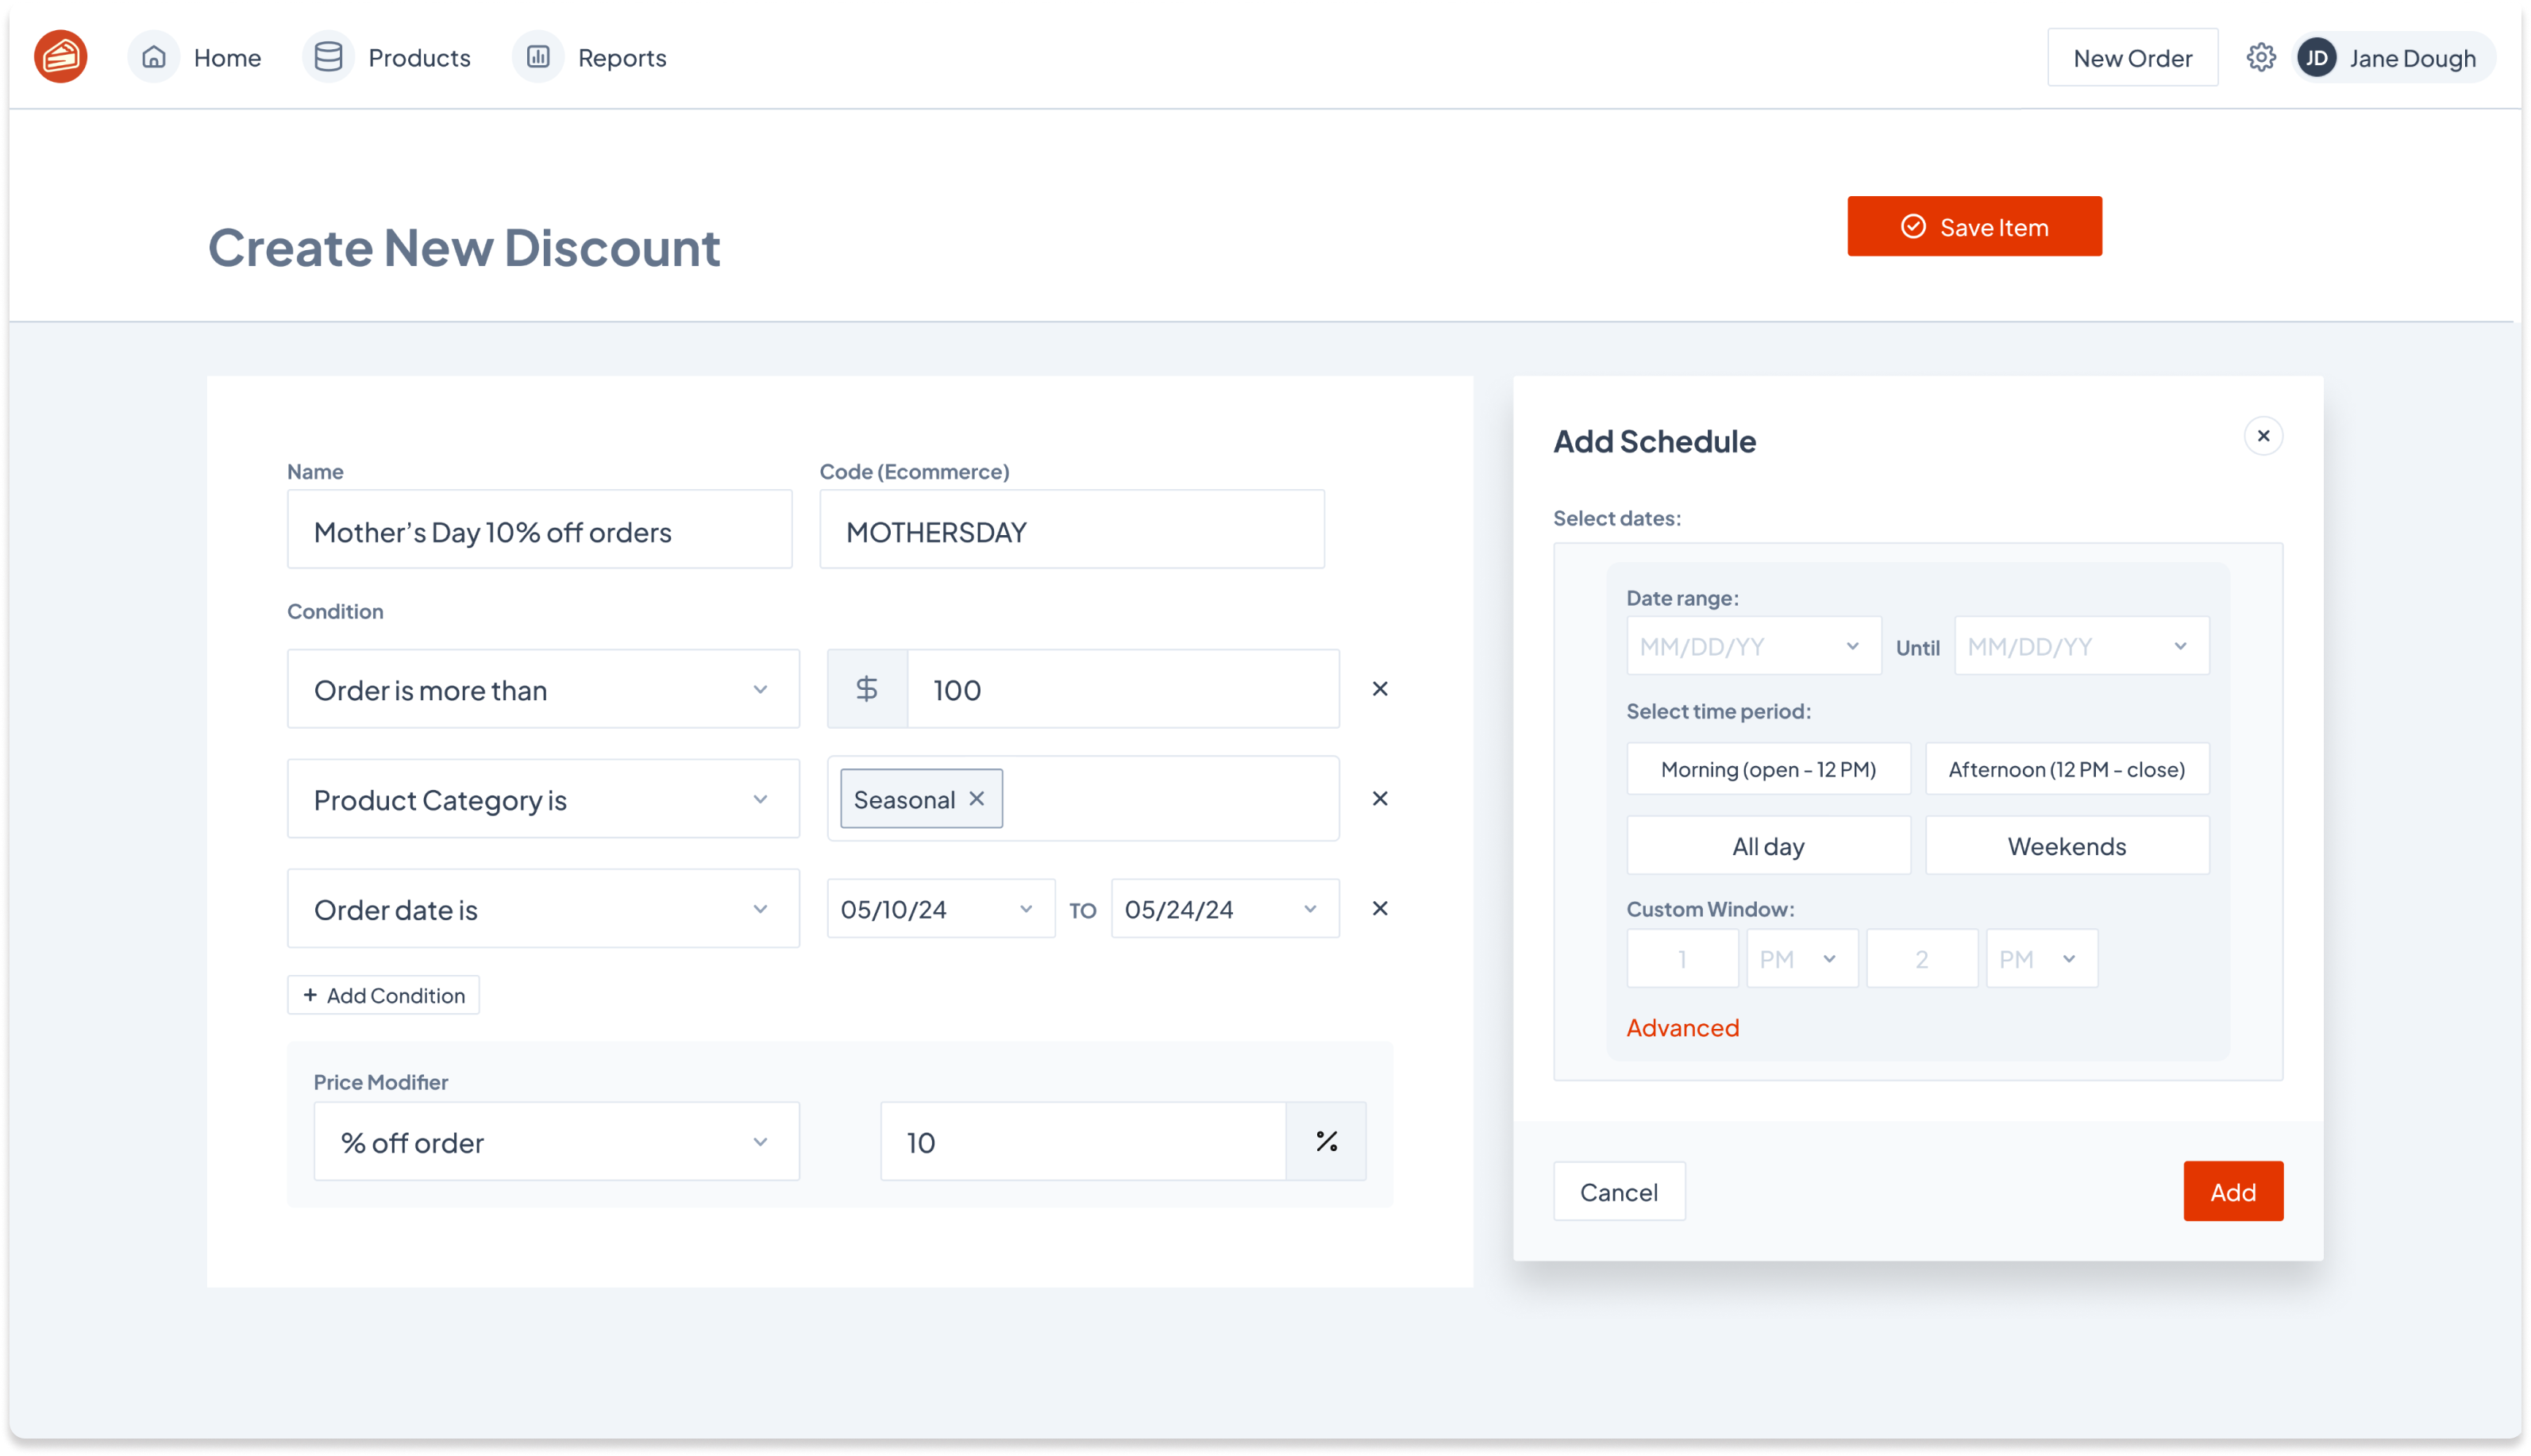Screen dimensions: 2531x1456
Task: Remove the Seasonal category tag
Action: tap(976, 798)
